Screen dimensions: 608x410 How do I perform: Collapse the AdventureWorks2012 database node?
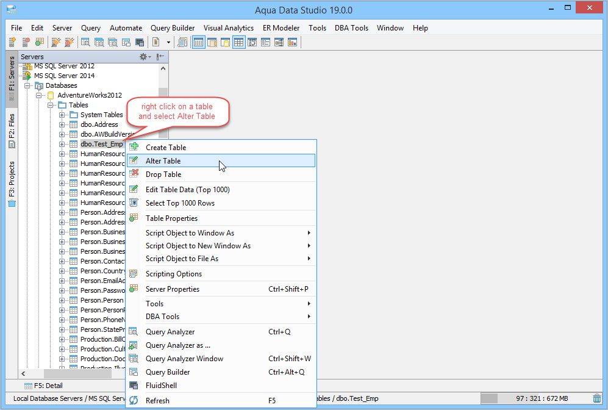click(x=39, y=95)
